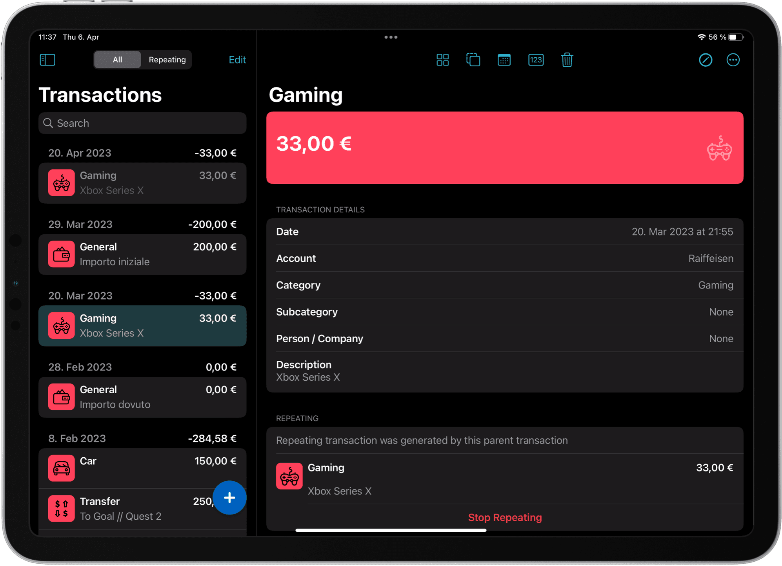Select the delete/trash icon
Image resolution: width=782 pixels, height=566 pixels.
[x=566, y=60]
